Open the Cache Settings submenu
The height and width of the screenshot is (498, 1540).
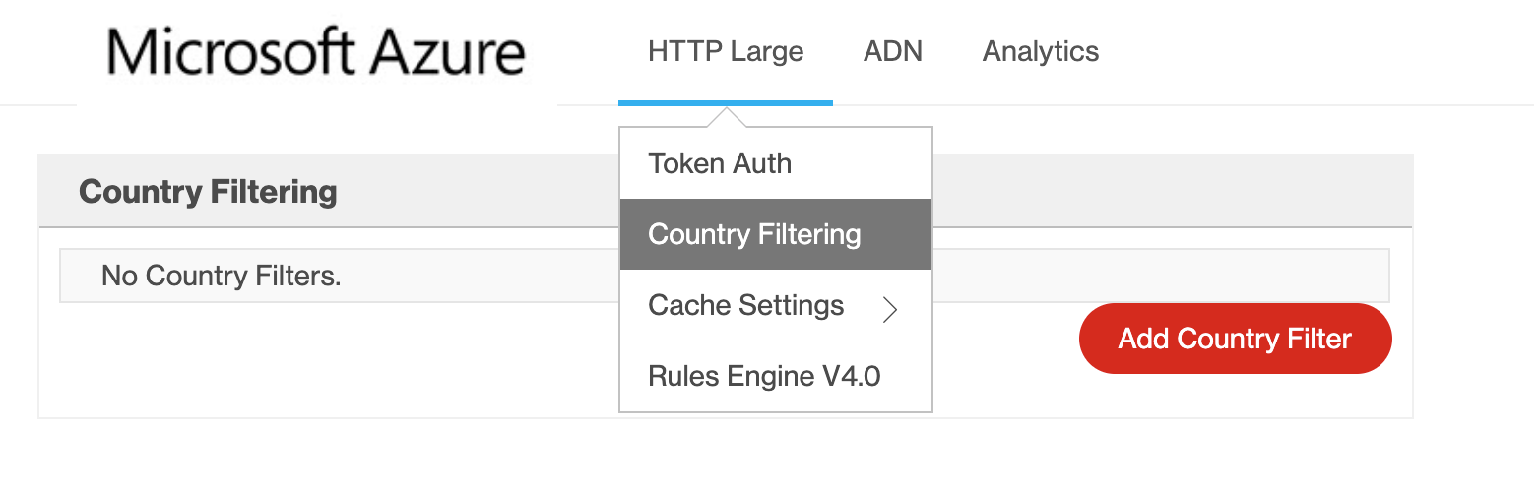[x=776, y=305]
